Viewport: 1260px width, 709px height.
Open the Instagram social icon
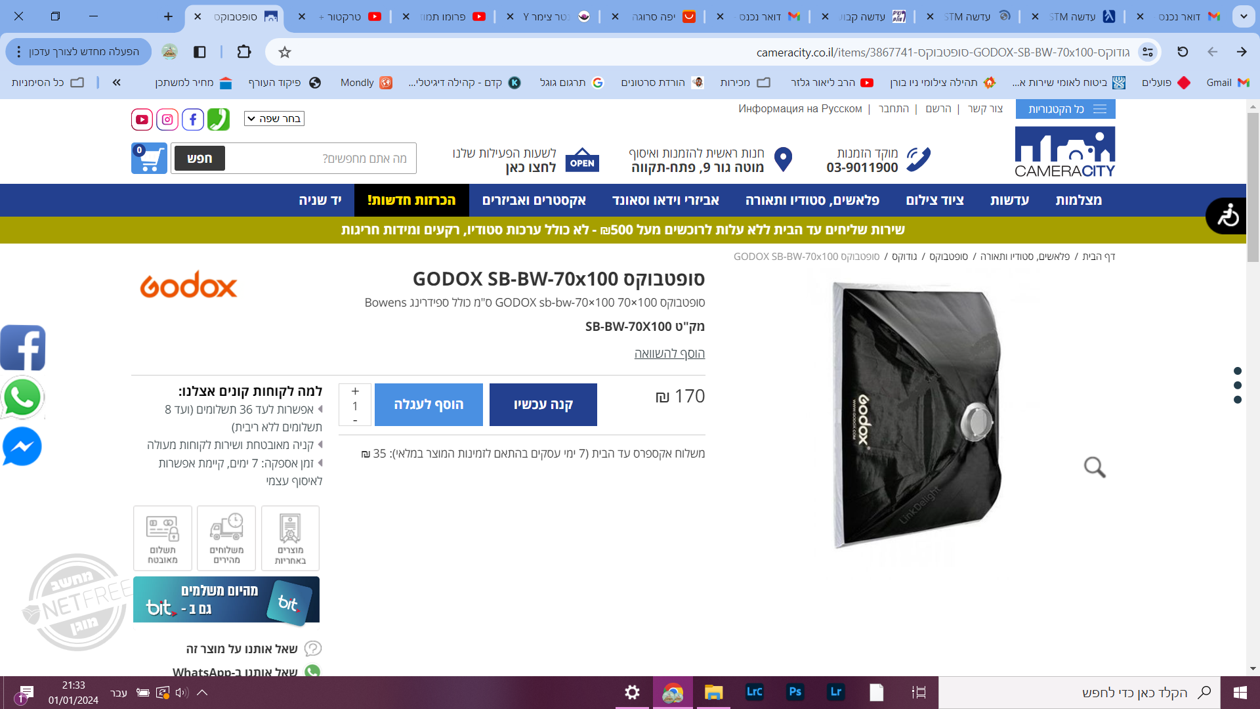click(x=167, y=119)
